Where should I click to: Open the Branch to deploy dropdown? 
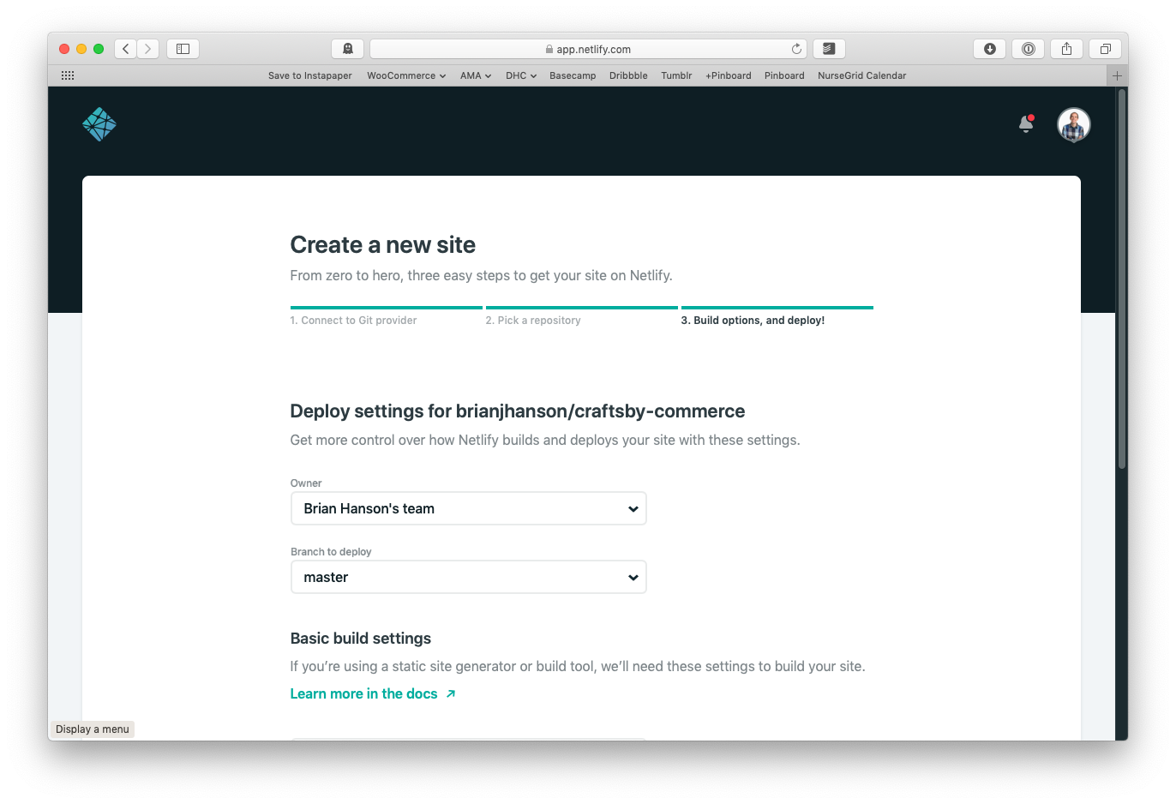[469, 577]
